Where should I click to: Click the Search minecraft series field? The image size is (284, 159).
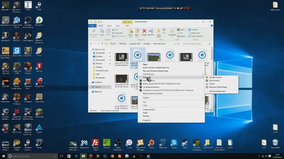point(196,44)
